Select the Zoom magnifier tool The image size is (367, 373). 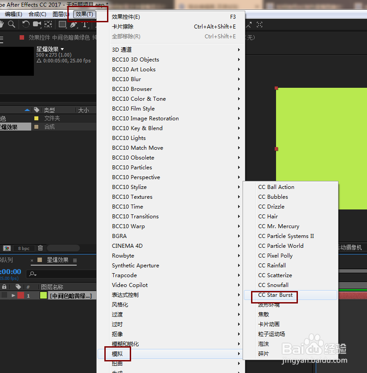coord(12,24)
